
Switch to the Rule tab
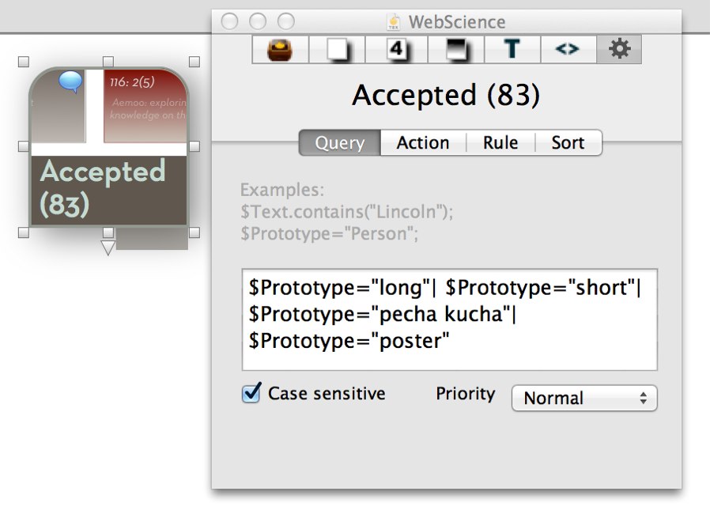click(500, 142)
